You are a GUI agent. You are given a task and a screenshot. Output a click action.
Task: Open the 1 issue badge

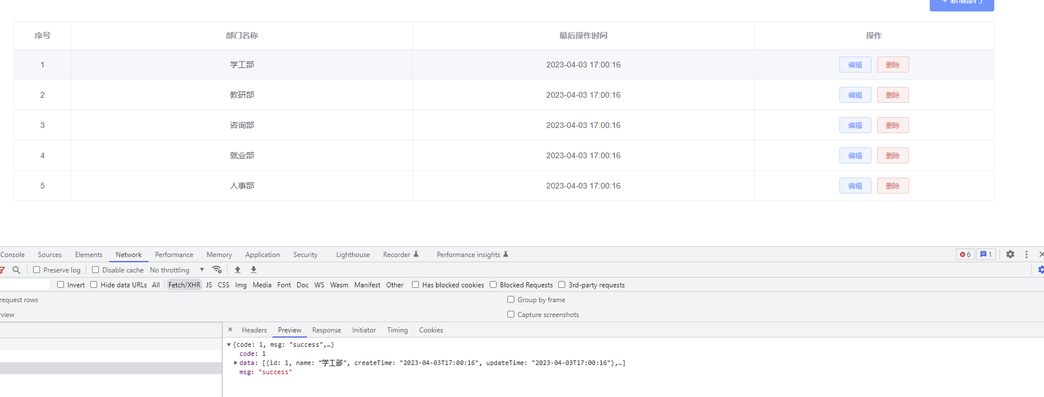(986, 254)
